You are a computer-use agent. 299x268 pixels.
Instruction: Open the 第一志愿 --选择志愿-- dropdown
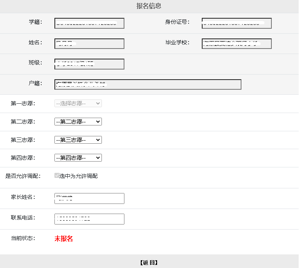coord(78,103)
